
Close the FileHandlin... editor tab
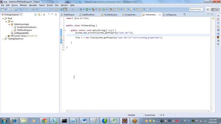point(160,14)
